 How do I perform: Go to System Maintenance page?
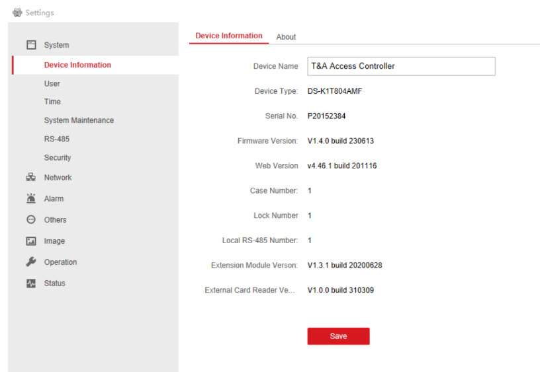pos(79,120)
